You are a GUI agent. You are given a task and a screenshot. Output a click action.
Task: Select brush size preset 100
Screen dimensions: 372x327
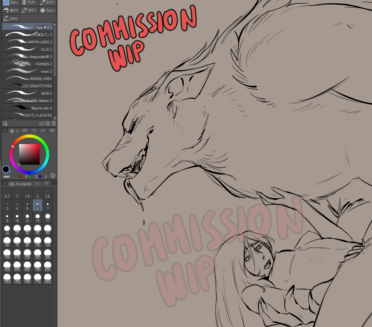[38, 242]
